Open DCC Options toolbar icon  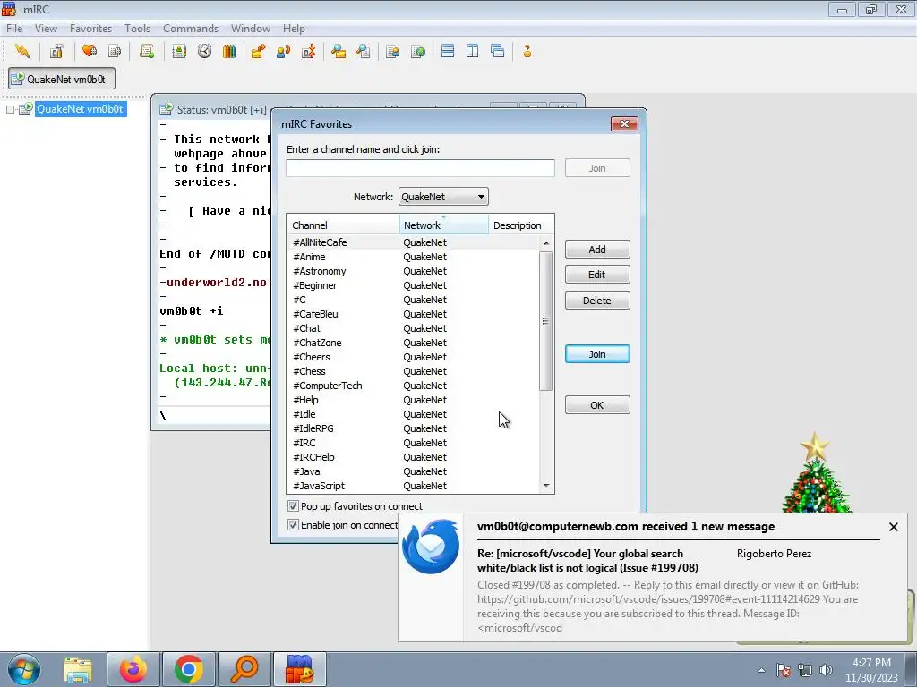[x=309, y=51]
